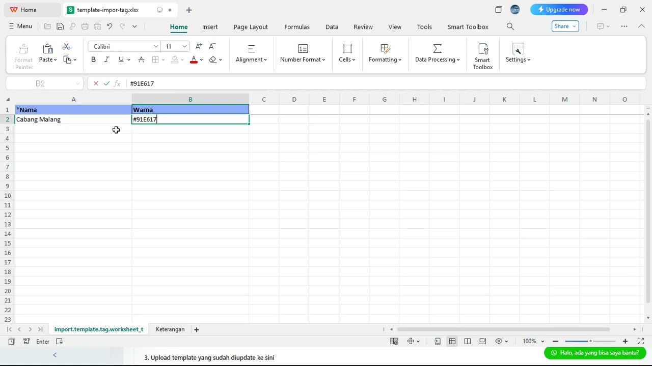Screen dimensions: 652x366
Task: Click the red font color icon
Action: tap(194, 59)
